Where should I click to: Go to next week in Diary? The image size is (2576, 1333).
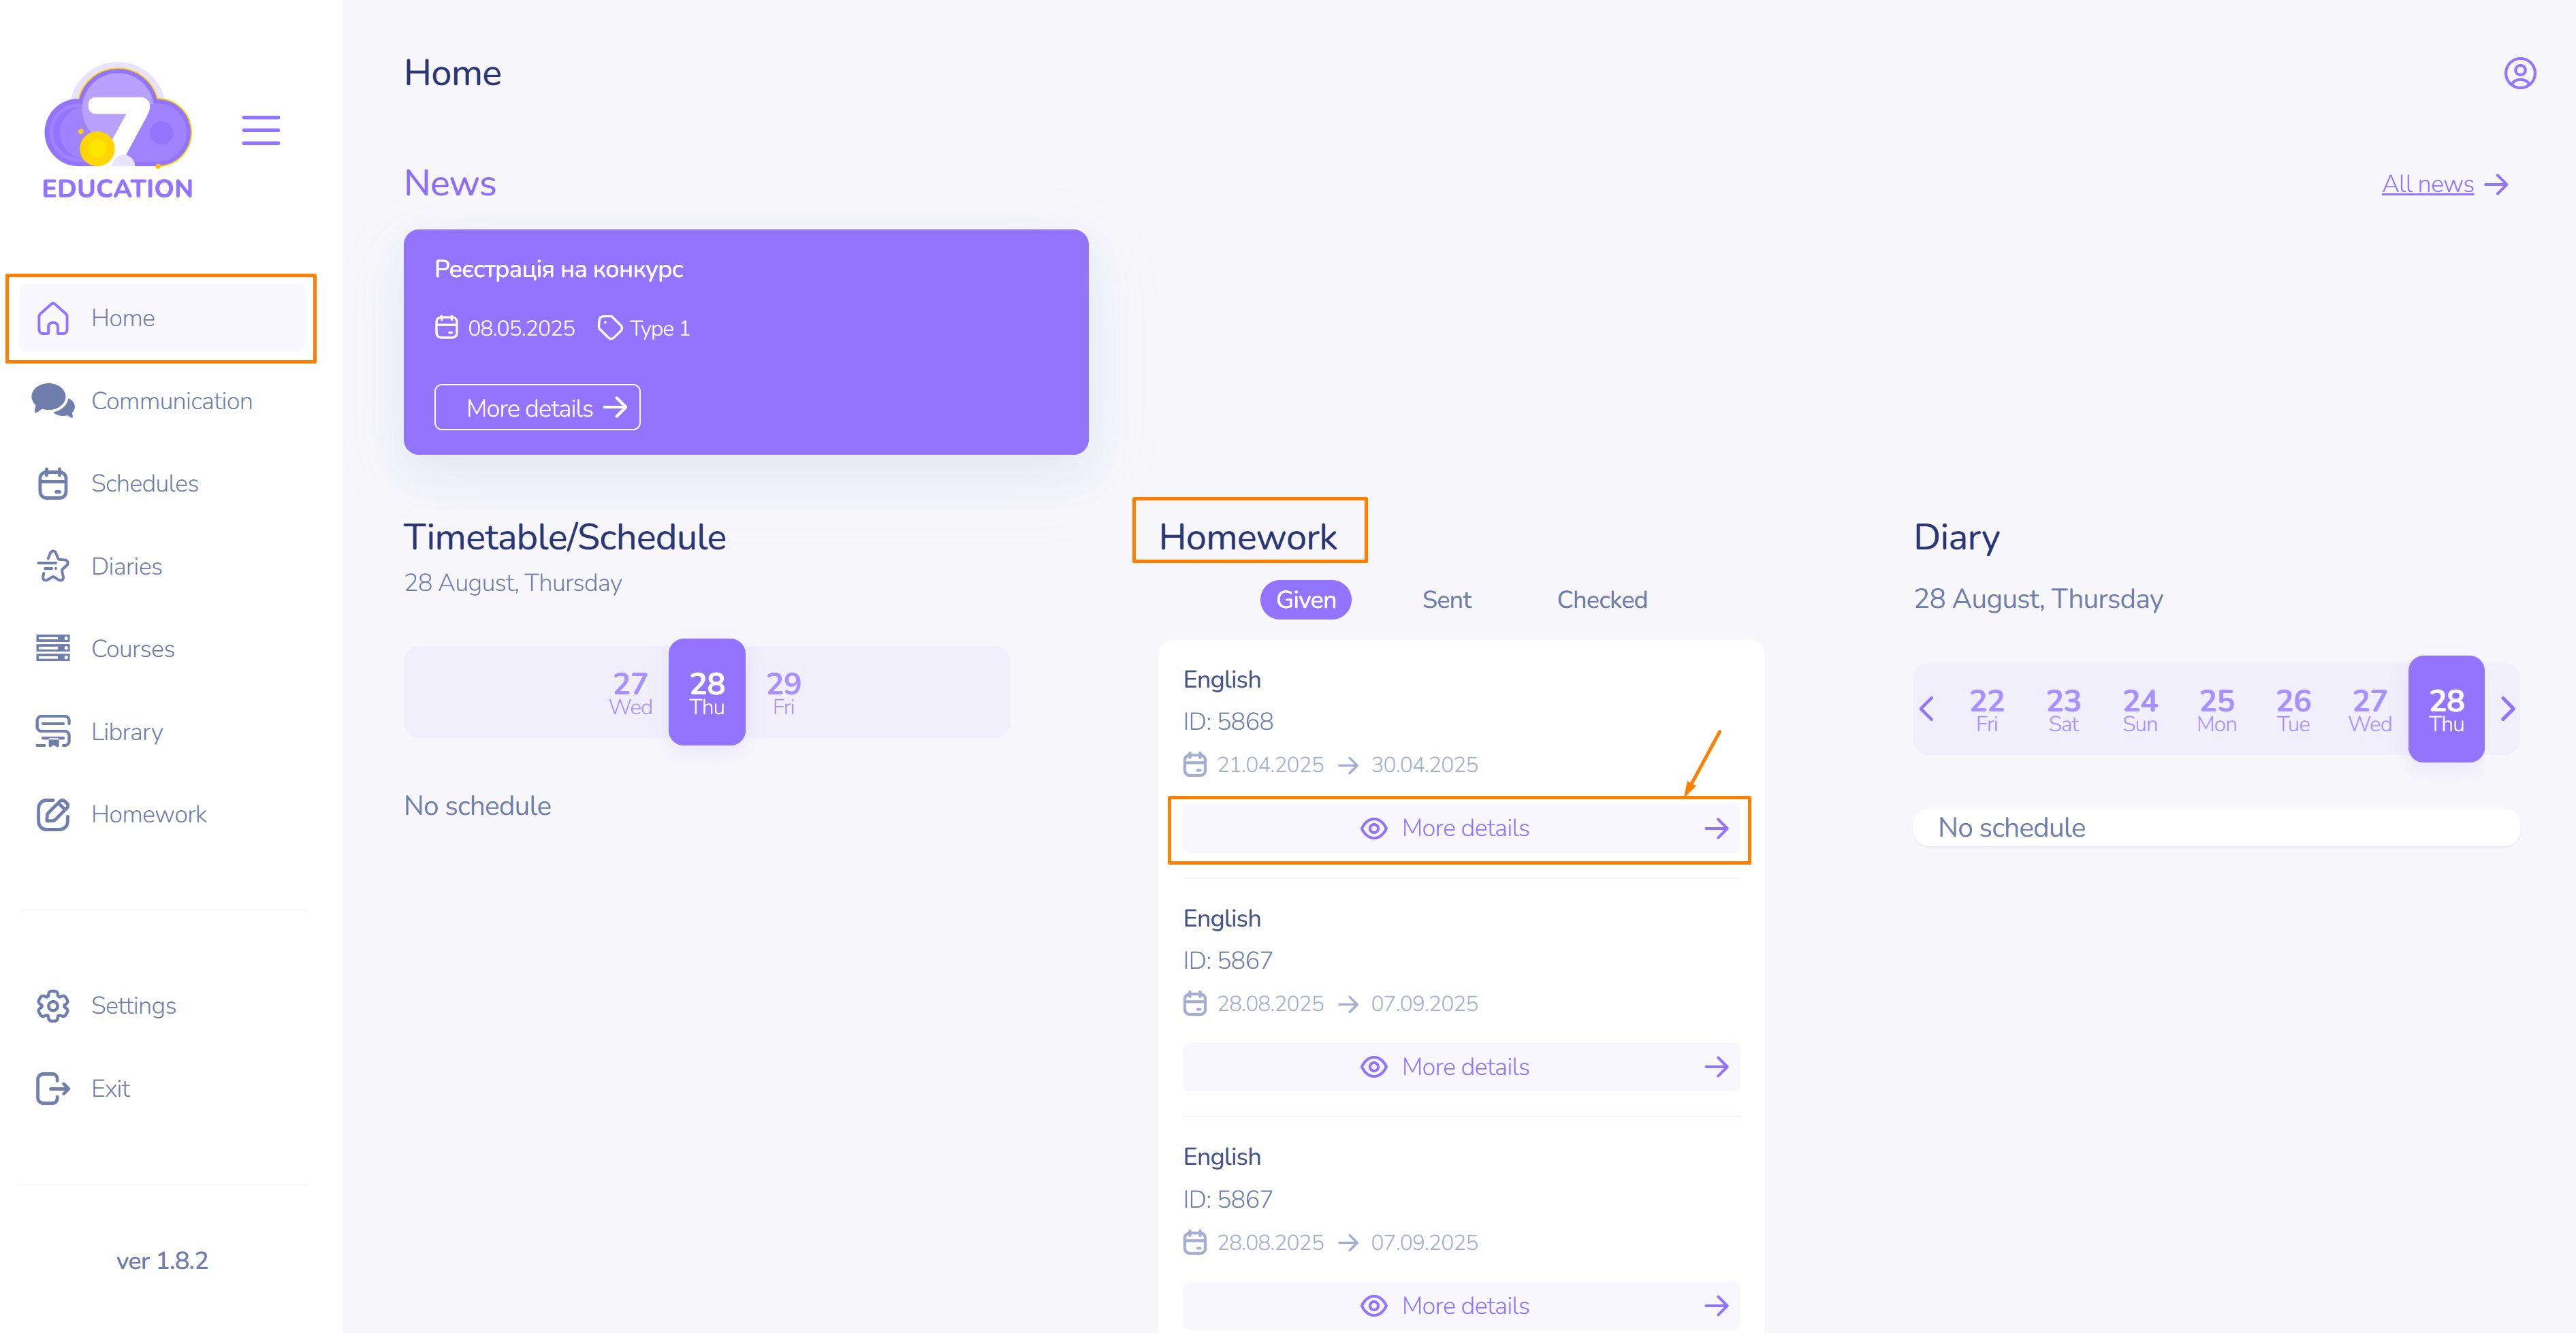click(x=2507, y=709)
